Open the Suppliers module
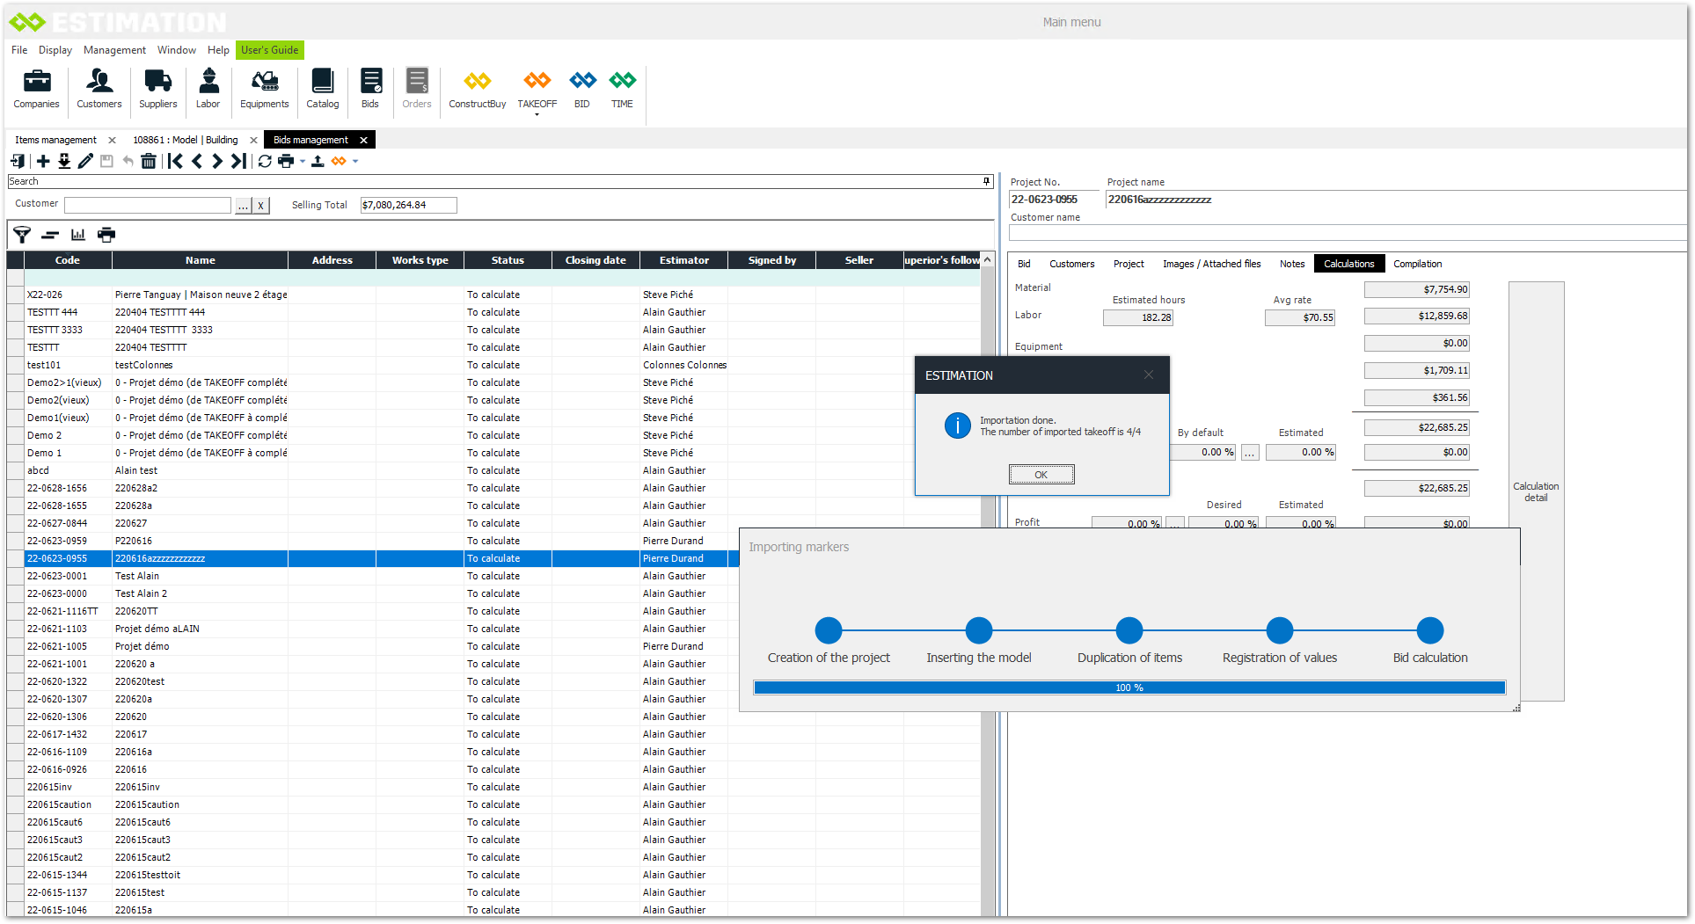 pos(157,89)
